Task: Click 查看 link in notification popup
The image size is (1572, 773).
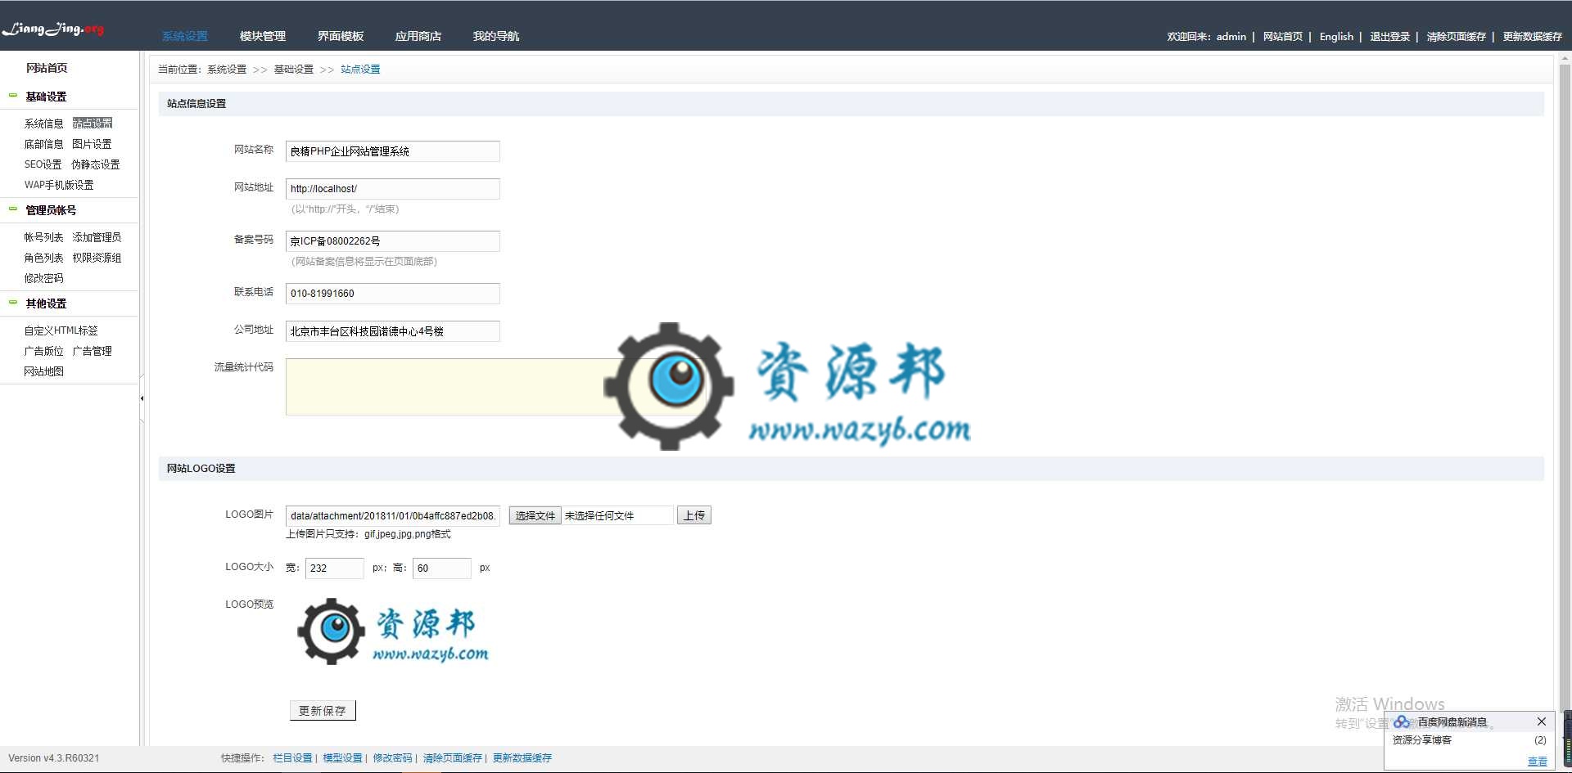Action: tap(1537, 762)
